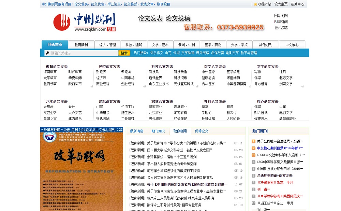Viewport: 341px width, 211px height.
Task: Open news item 日本要大学减少文科专业
Action: tap(179, 150)
